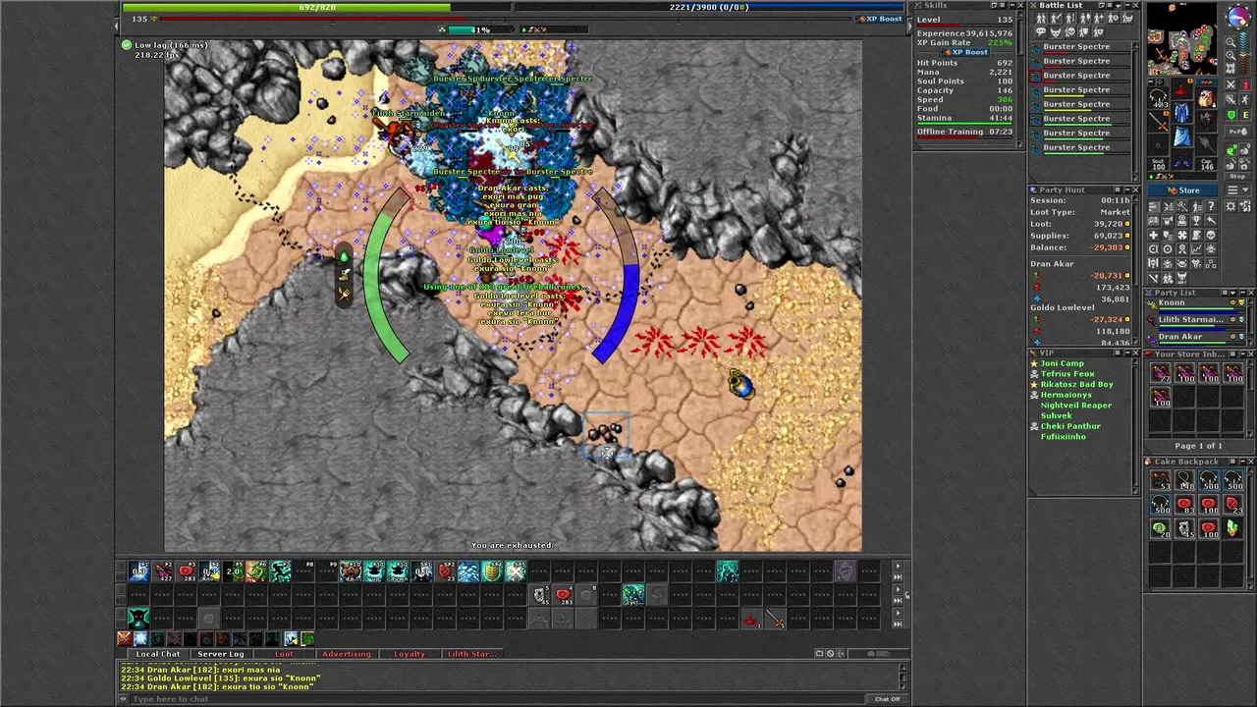
Task: Click the sword weapon slot
Action: tap(1158, 122)
